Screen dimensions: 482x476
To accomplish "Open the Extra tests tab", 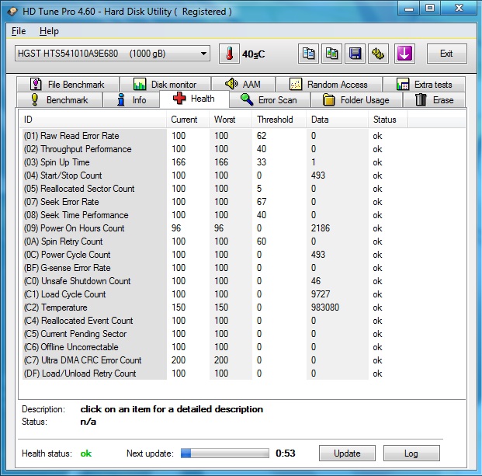I will coord(425,85).
